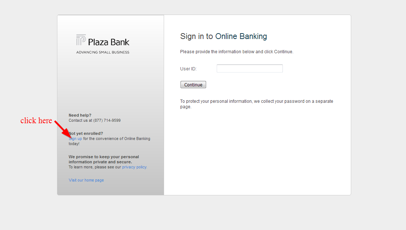The image size is (406, 230).
Task: Click the privacy promise bold heading
Action: (x=104, y=159)
